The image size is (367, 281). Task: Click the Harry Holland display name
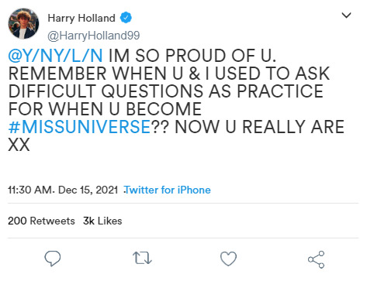pos(81,18)
